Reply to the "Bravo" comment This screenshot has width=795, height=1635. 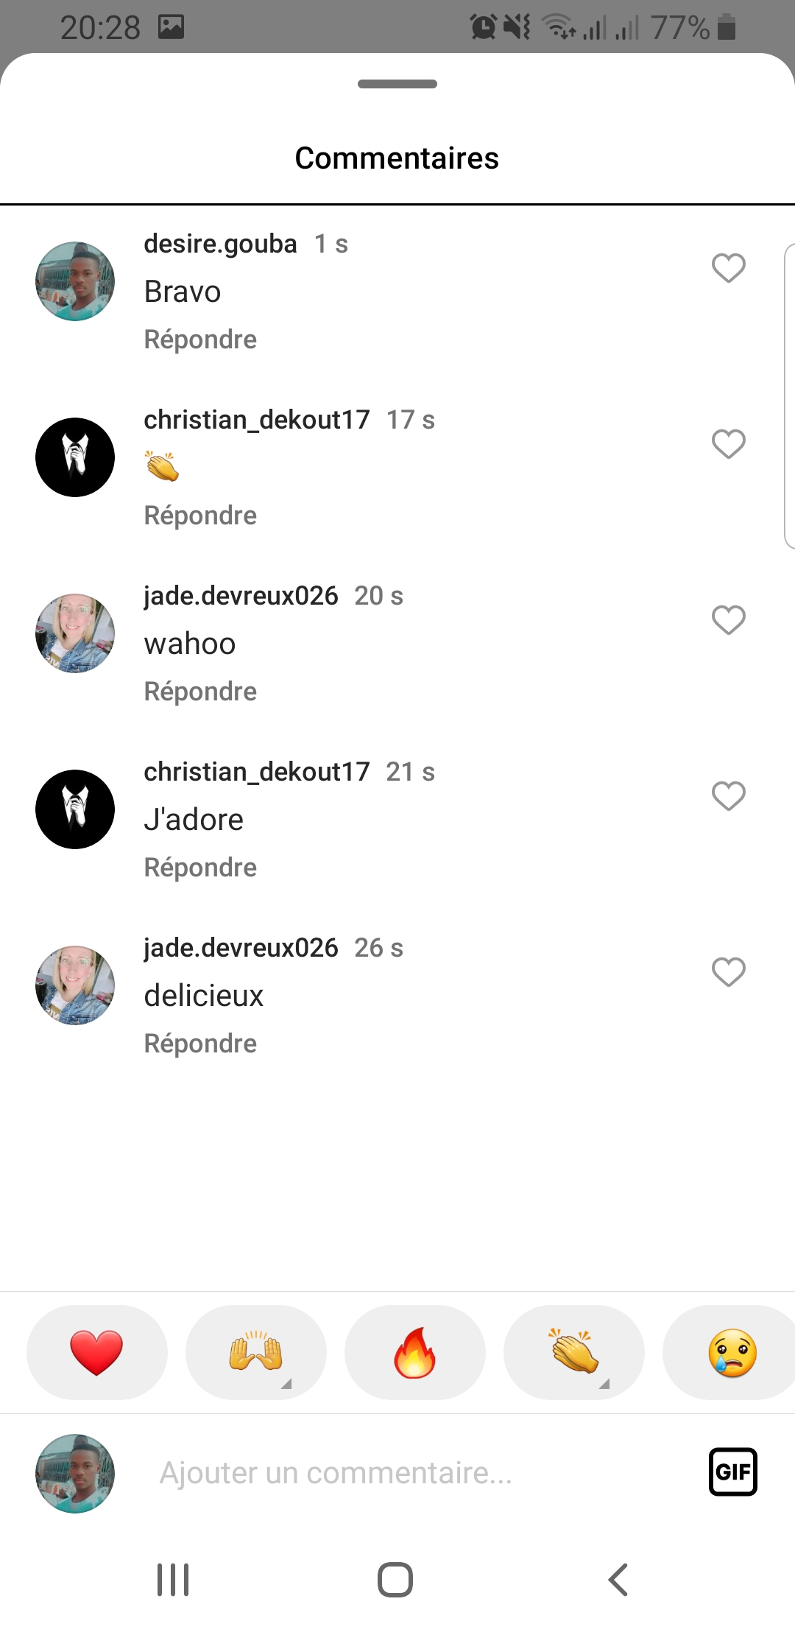(x=200, y=340)
